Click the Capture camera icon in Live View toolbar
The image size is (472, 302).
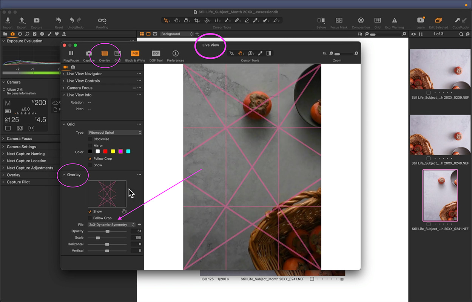[x=89, y=53]
